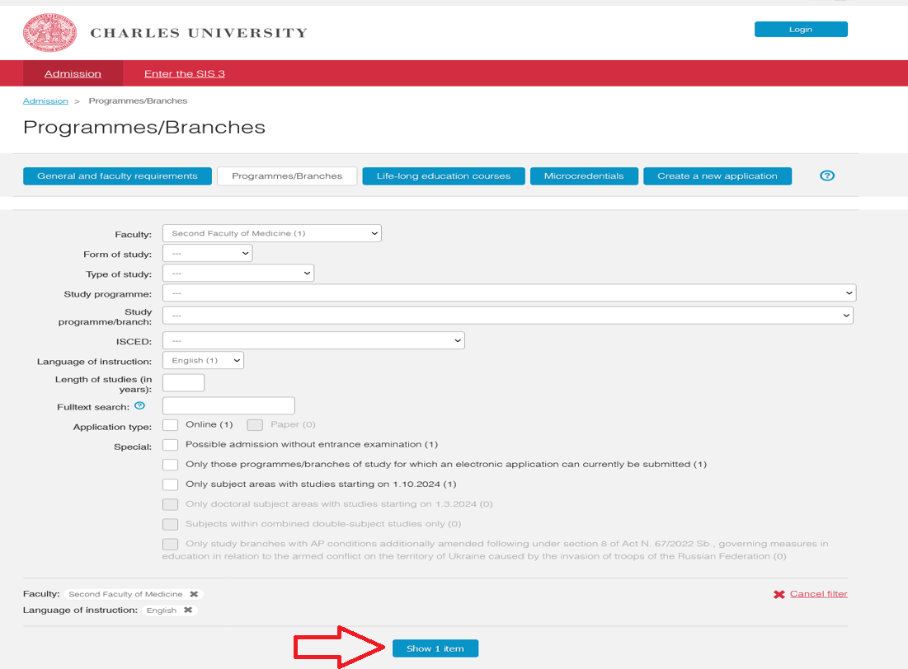Click the Programmes/Branches page heading
This screenshot has height=669, width=908.
point(144,128)
